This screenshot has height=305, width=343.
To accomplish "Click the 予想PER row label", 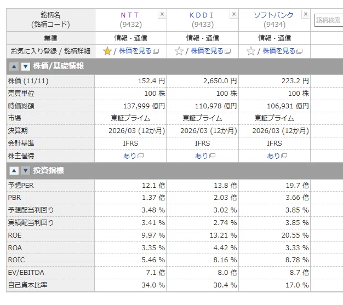I will click(x=21, y=186).
